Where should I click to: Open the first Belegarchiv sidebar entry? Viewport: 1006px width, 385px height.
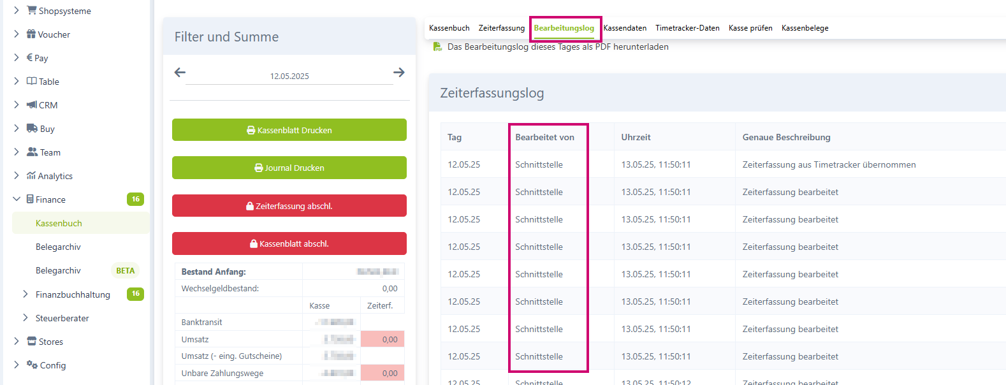pyautogui.click(x=58, y=247)
